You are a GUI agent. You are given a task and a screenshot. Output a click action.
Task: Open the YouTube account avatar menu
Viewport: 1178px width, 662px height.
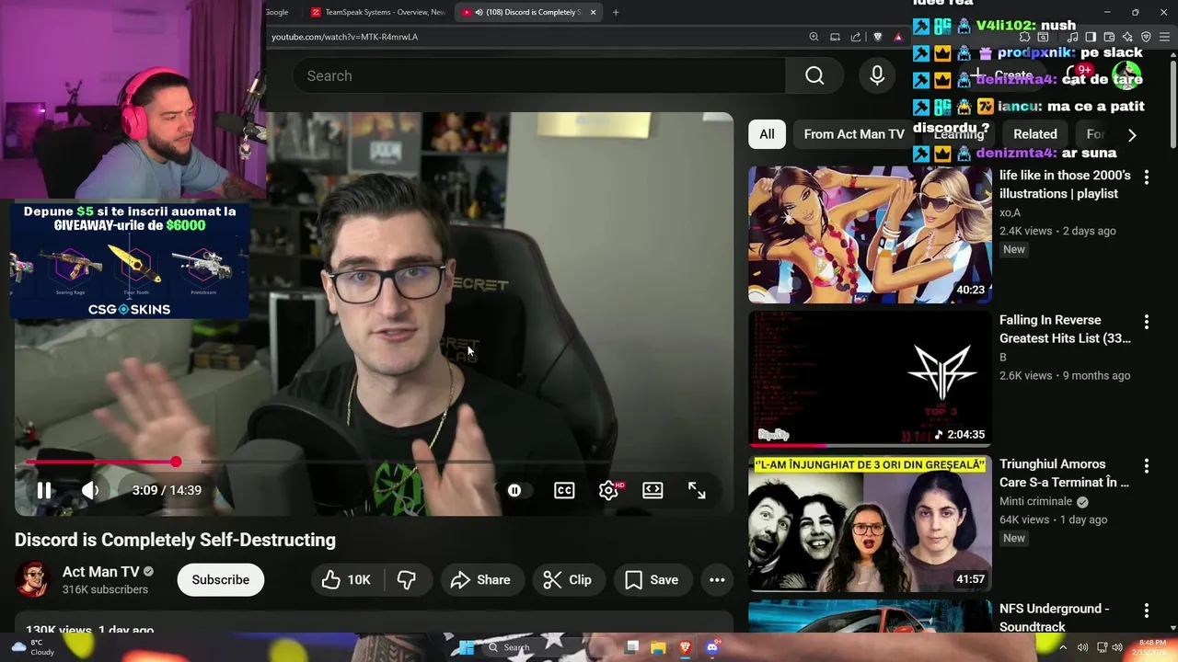point(1126,75)
